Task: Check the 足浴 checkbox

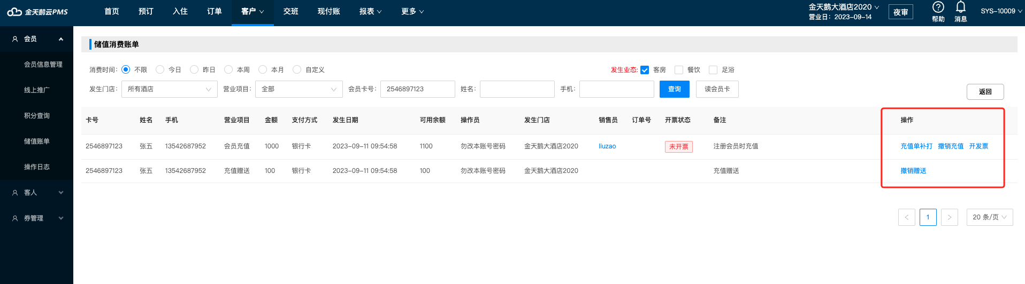Action: pyautogui.click(x=713, y=70)
